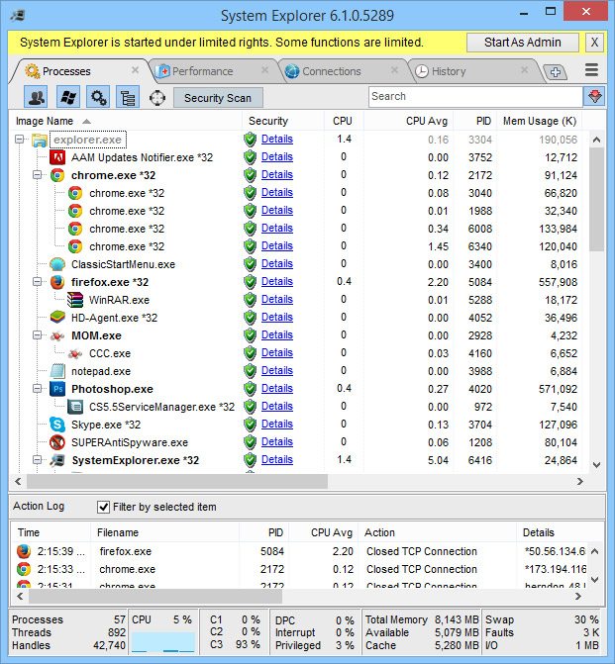
Task: Click the Skype.exe process icon
Action: tap(57, 425)
